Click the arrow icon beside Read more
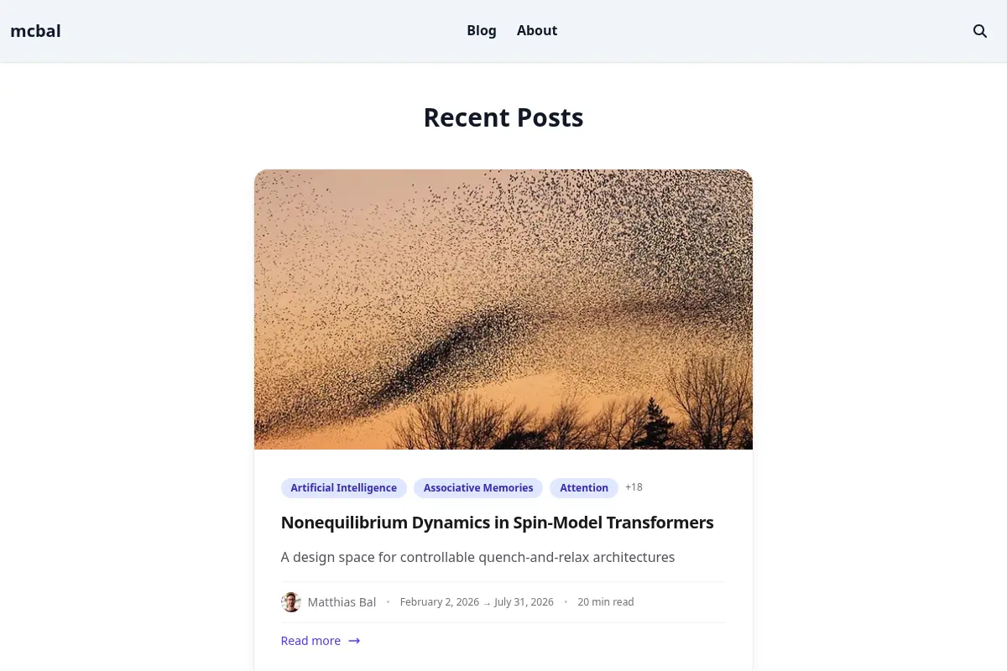Viewport: 1007px width, 671px height. click(354, 641)
